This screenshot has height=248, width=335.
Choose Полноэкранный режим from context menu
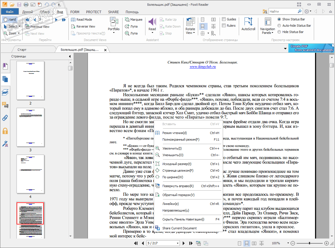pos(181,139)
